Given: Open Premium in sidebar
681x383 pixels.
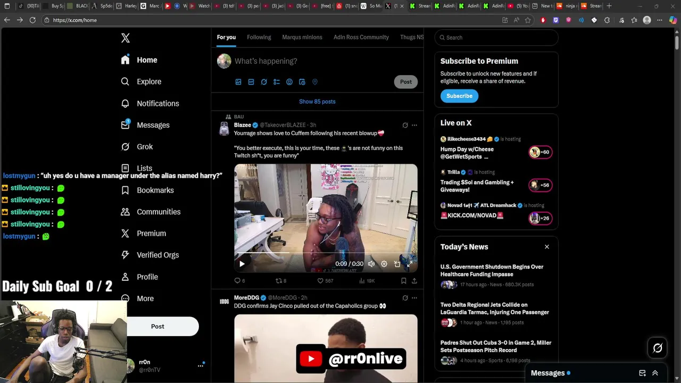Looking at the screenshot, I should [144, 234].
